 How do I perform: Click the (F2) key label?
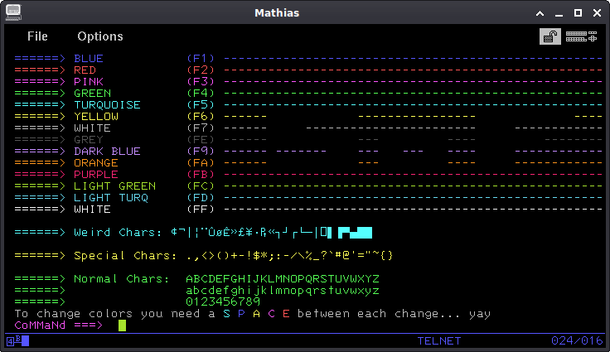pos(201,70)
